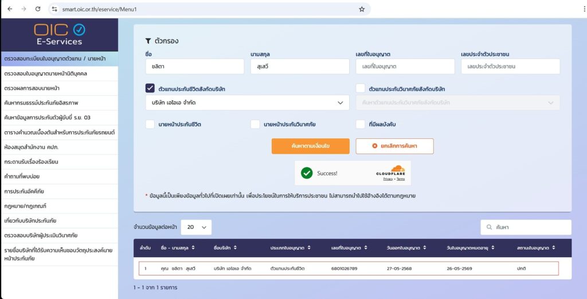The width and height of the screenshot is (587, 299).
Task: Click the ค้นหา table search field
Action: (526, 227)
